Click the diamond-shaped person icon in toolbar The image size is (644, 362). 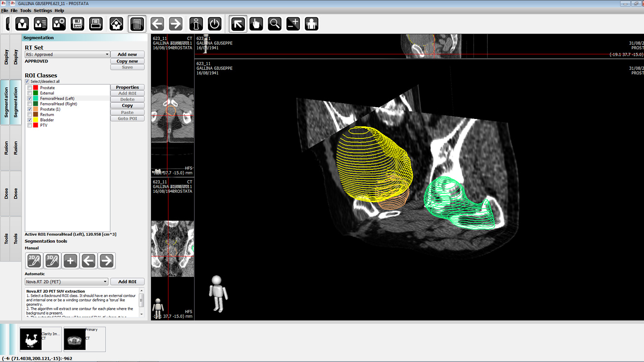(116, 24)
